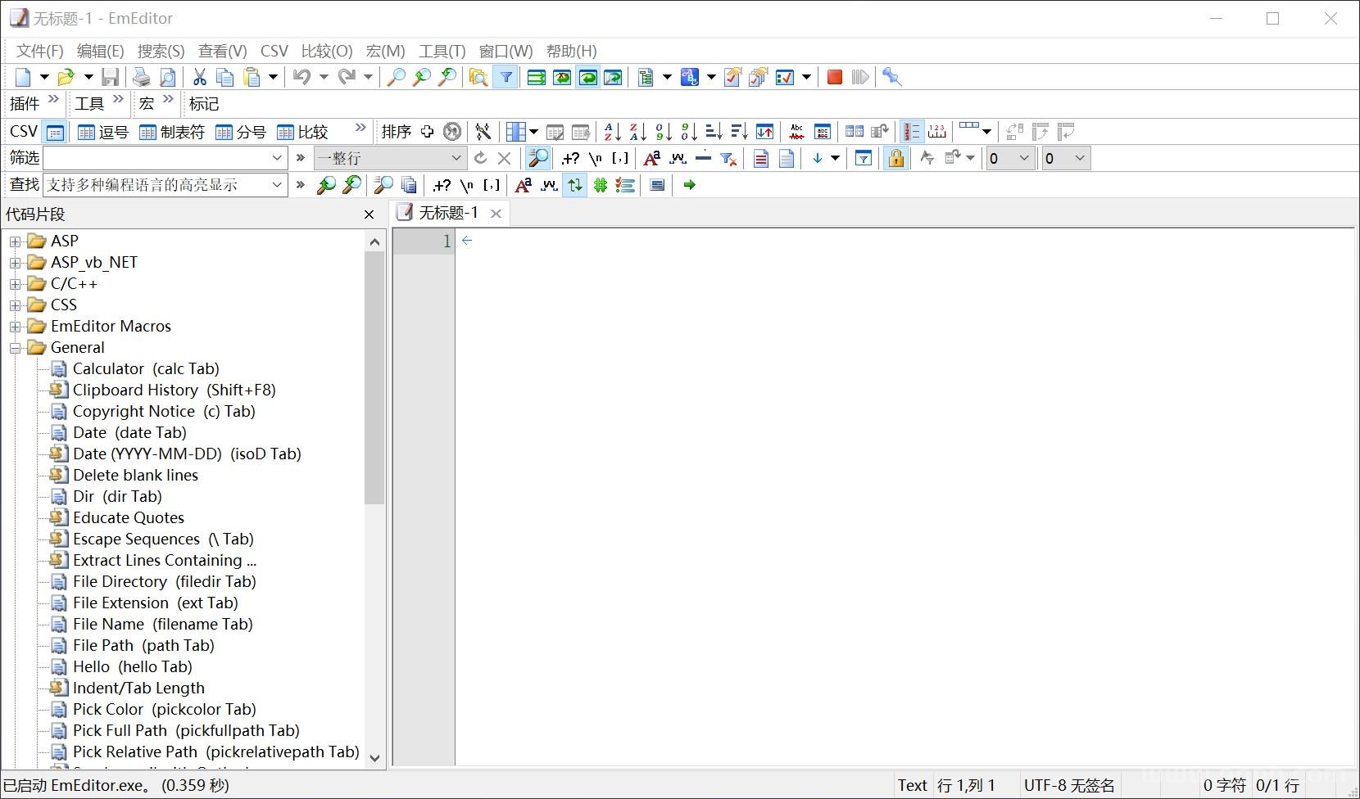Sort Z to A descending

point(637,132)
